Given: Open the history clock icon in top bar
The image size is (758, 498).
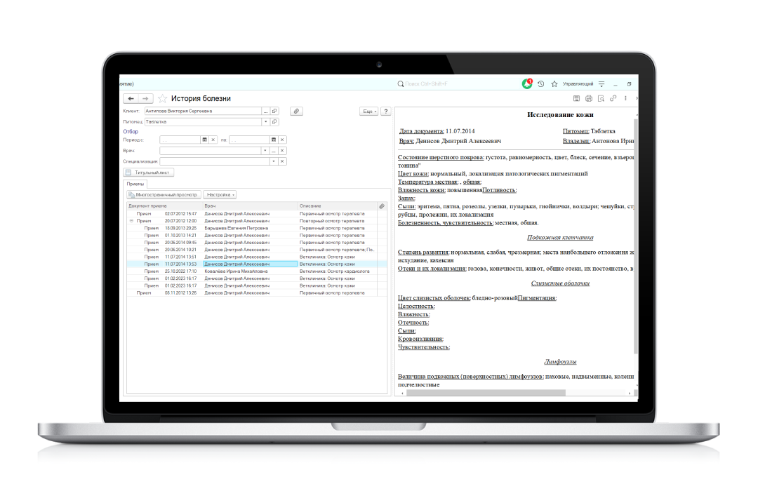Looking at the screenshot, I should (540, 83).
